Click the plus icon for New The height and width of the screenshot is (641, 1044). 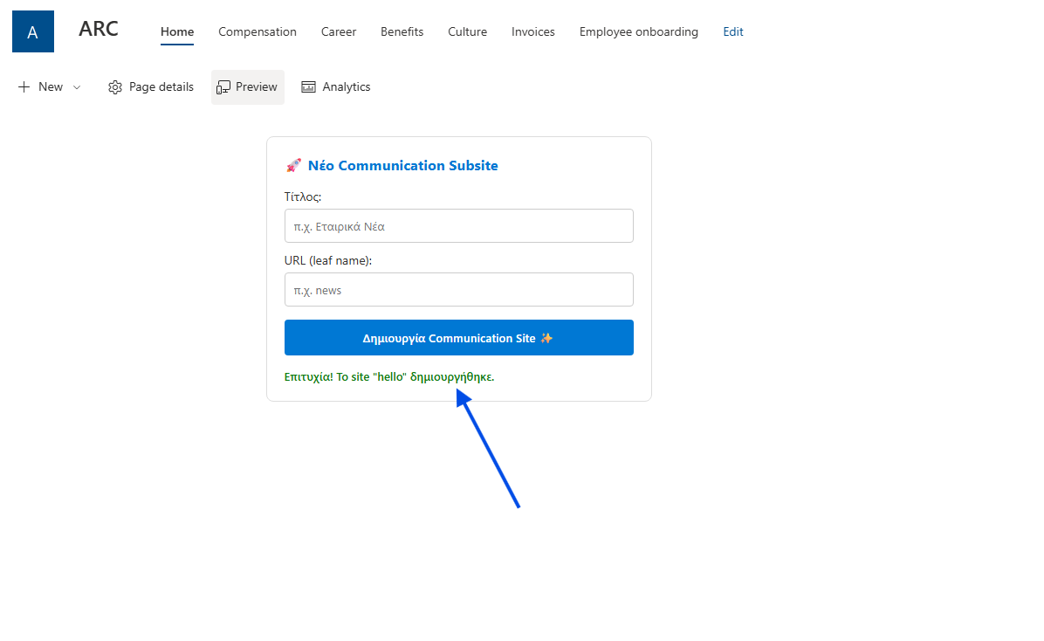(24, 87)
